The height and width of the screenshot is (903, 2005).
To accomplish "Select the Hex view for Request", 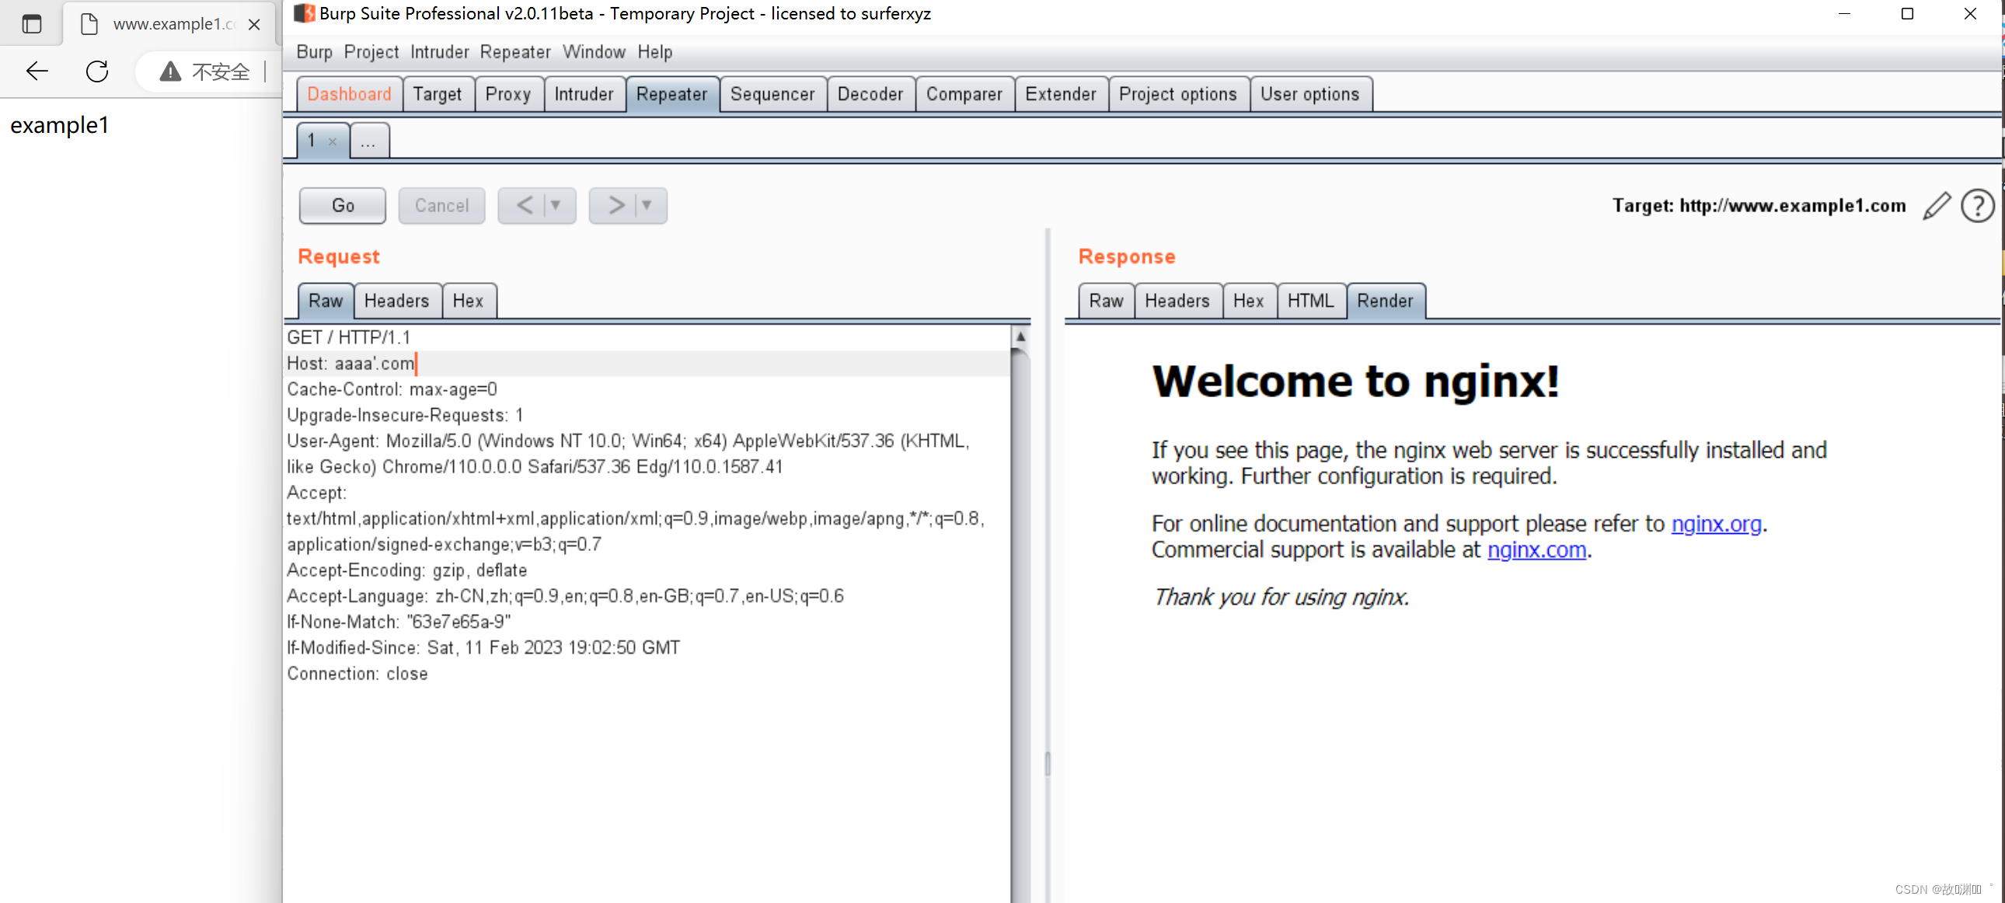I will tap(467, 299).
